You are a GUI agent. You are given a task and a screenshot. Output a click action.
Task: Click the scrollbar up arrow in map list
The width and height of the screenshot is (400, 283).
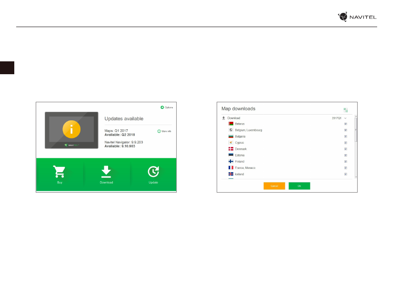356,117
